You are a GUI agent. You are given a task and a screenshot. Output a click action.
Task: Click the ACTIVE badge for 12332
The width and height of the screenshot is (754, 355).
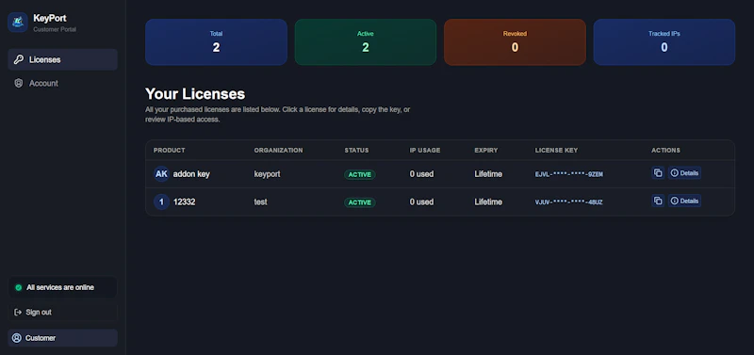360,202
